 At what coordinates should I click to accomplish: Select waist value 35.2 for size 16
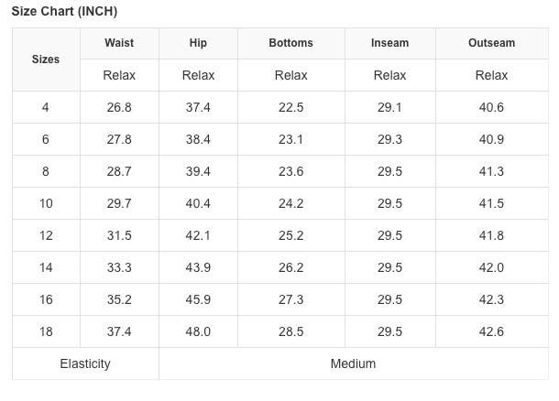point(119,299)
